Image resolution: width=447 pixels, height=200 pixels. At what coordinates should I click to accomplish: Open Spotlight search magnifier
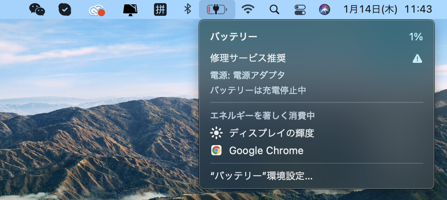coord(274,9)
